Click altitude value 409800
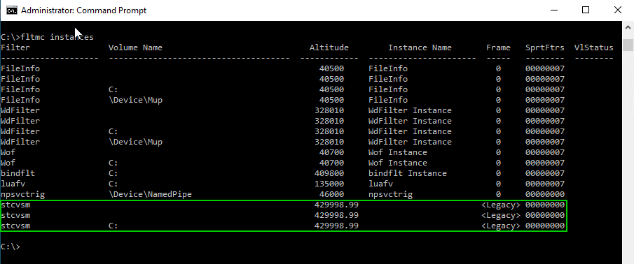634x264 pixels. [x=329, y=173]
